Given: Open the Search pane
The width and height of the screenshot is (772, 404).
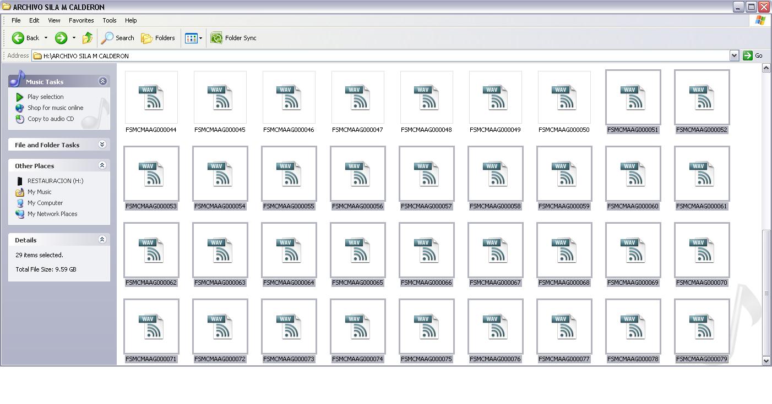Looking at the screenshot, I should pyautogui.click(x=118, y=38).
